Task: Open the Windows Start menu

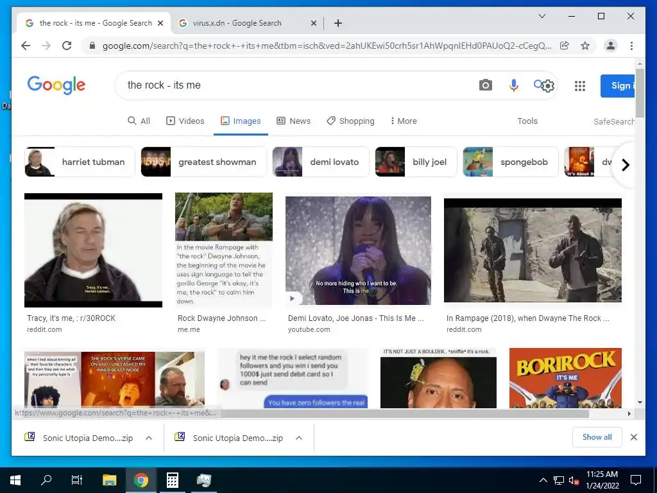Action: tap(15, 480)
